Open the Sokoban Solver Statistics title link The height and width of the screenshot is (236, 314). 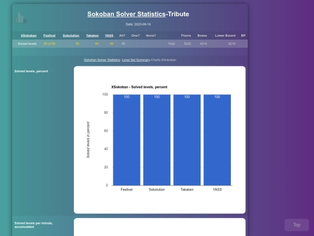126,14
